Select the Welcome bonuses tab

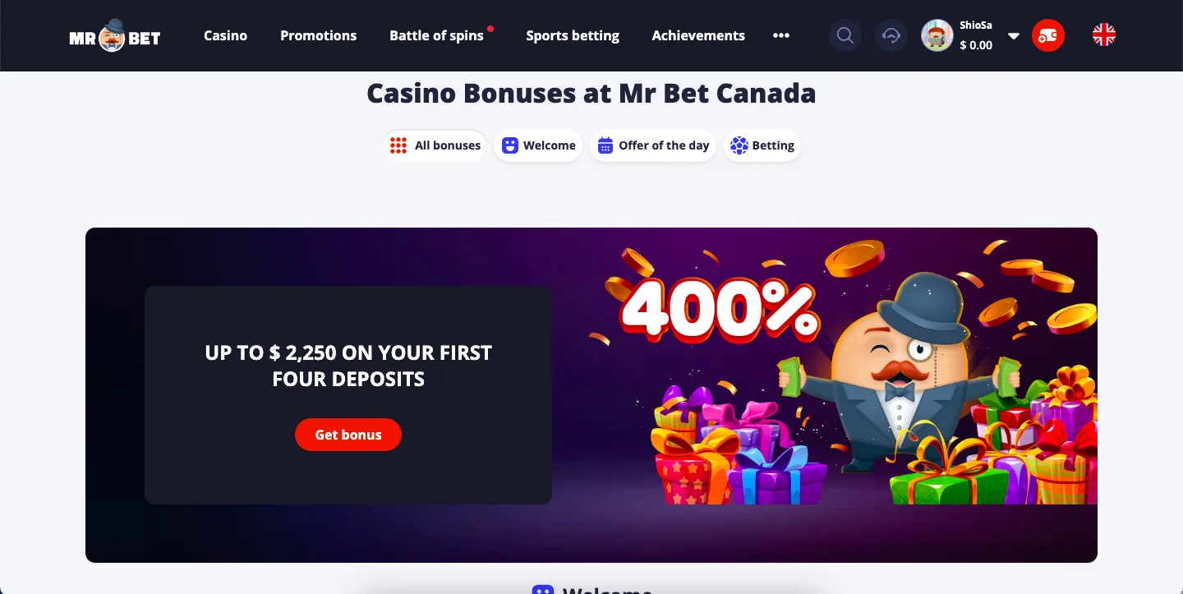click(538, 145)
